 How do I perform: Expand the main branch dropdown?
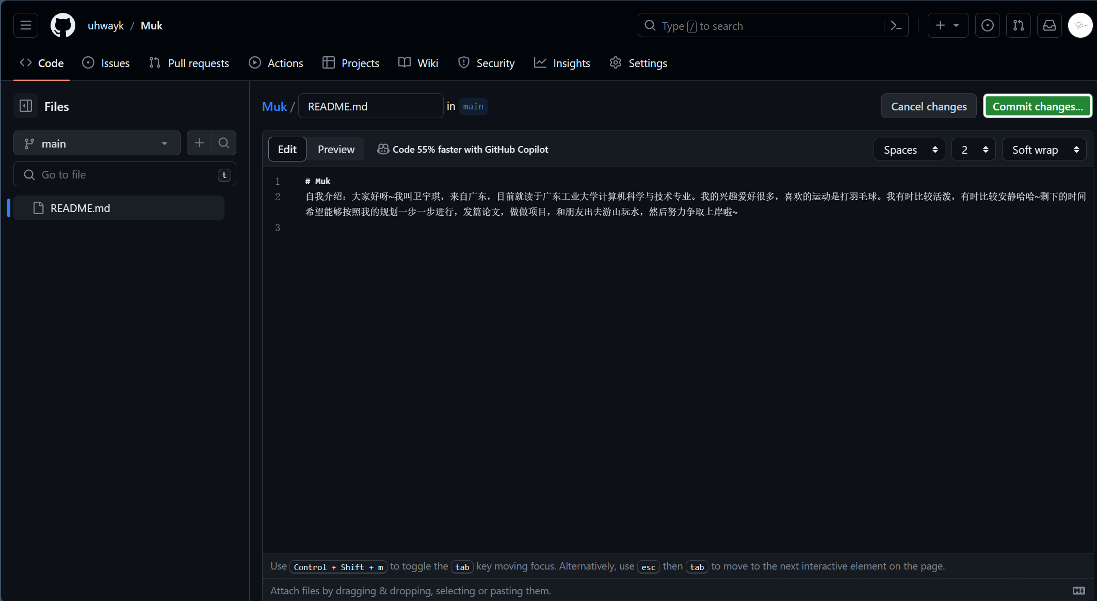point(97,143)
